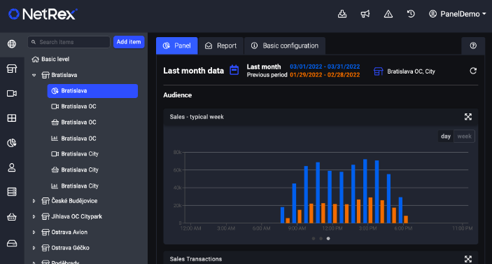Open the Basic configuration tab
Screen dimensions: 492x264
[285, 46]
